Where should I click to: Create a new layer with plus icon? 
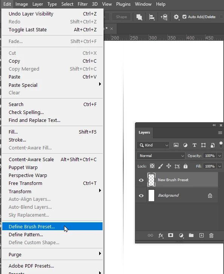201,236
